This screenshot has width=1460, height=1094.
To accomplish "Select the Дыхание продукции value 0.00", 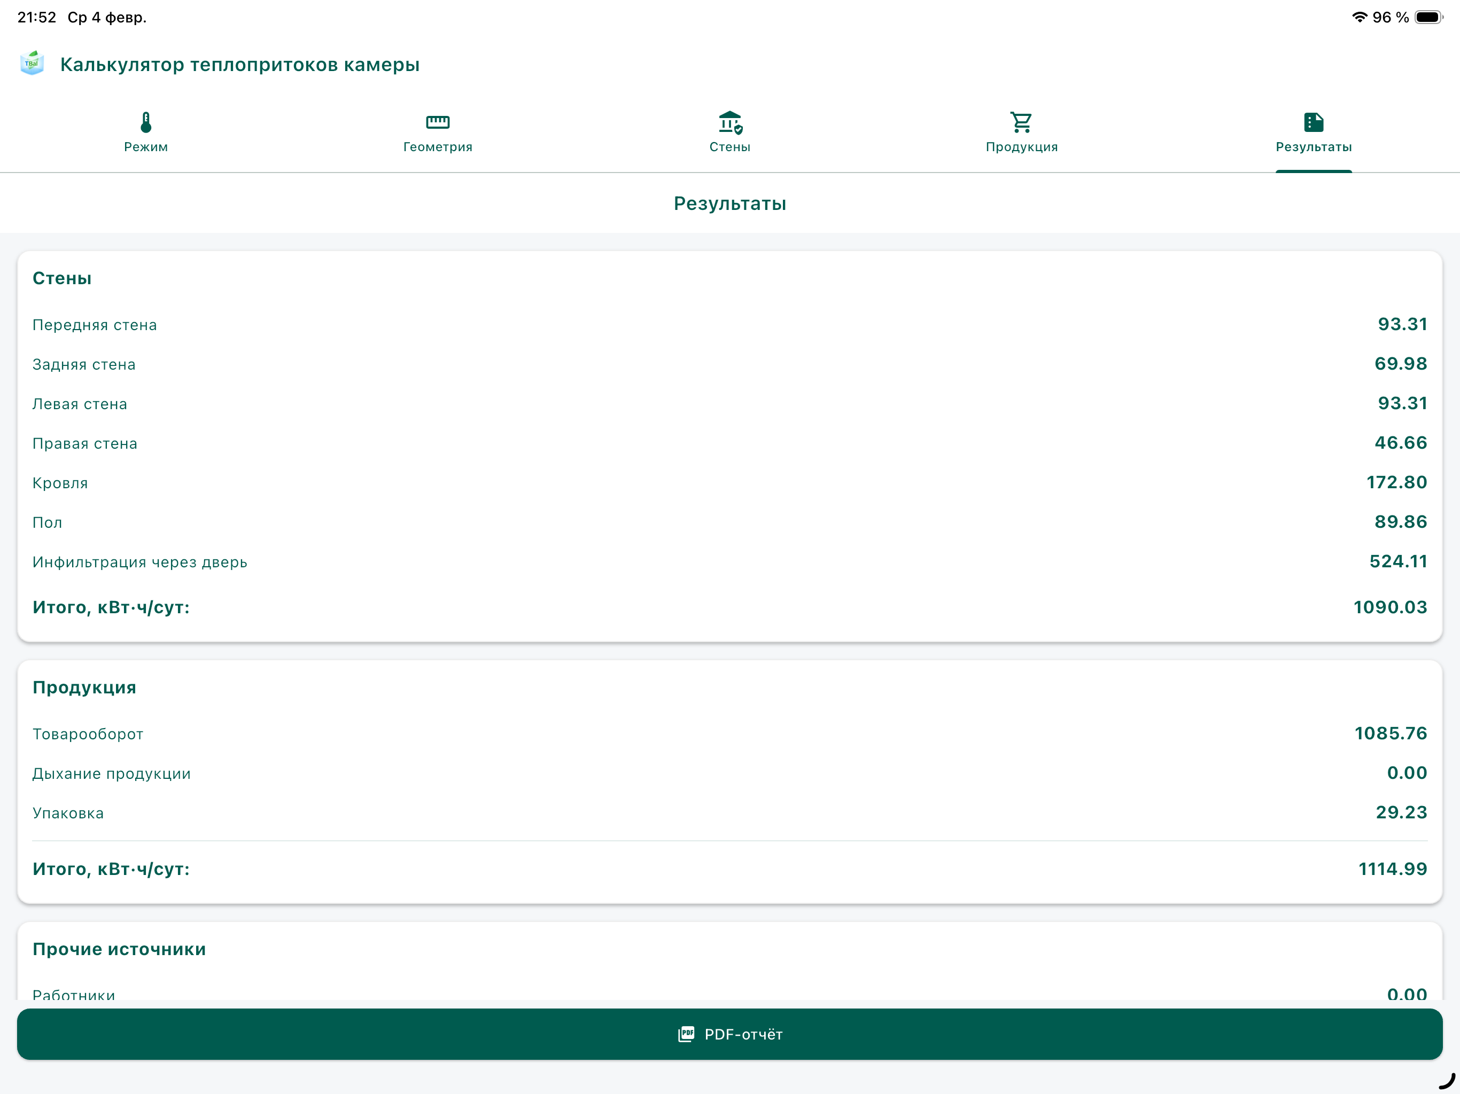I will tap(1407, 772).
